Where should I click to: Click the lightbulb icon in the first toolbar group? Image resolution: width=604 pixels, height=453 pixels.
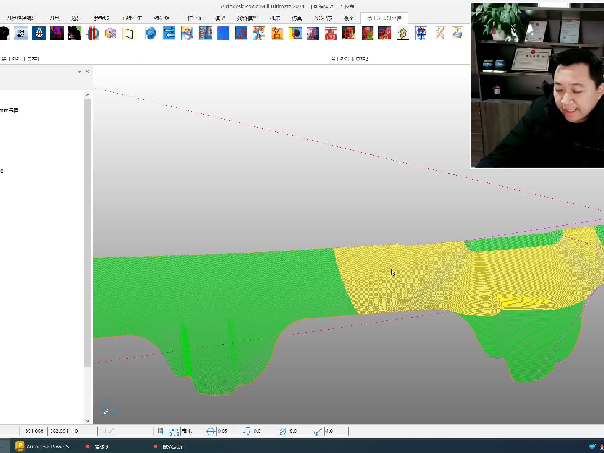[x=39, y=34]
